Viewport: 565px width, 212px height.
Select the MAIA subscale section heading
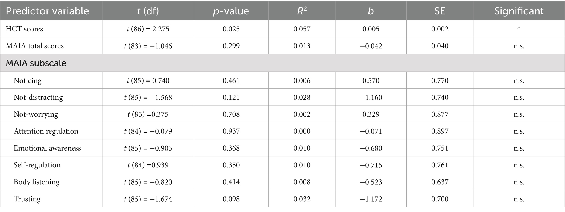[x=36, y=63]
